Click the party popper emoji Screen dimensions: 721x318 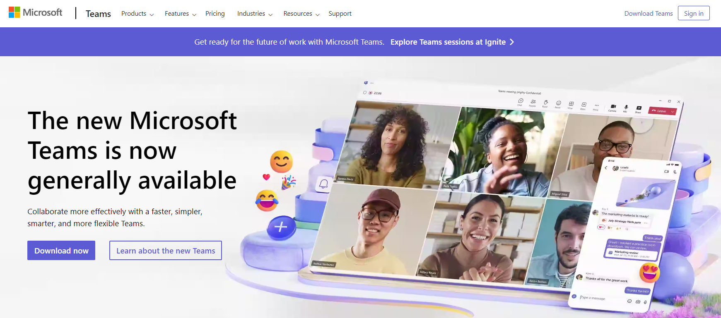(x=289, y=182)
